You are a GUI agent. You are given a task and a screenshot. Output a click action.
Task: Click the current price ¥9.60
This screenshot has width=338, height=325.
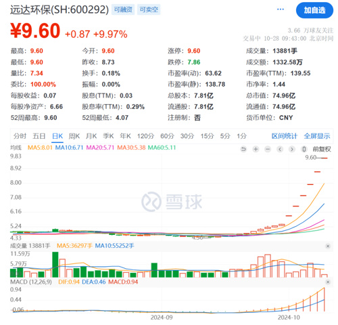pyautogui.click(x=35, y=30)
